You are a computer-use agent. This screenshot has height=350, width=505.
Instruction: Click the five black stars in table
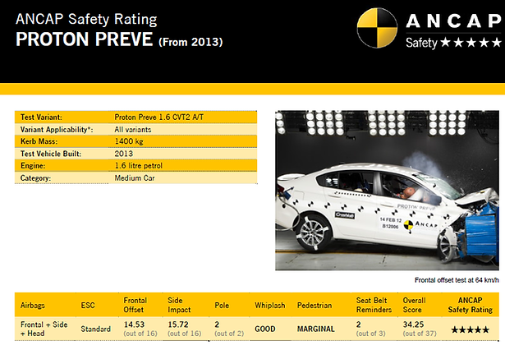click(471, 329)
